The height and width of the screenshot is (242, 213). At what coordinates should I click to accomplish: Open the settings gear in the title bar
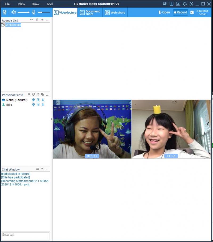(x=185, y=4)
